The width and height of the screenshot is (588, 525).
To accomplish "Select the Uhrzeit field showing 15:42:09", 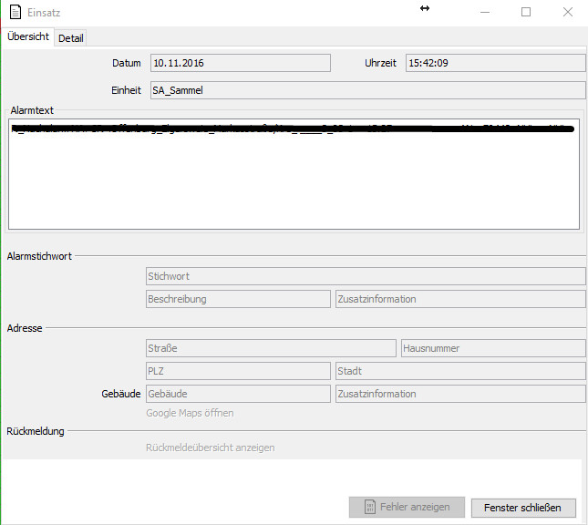I will tap(494, 63).
